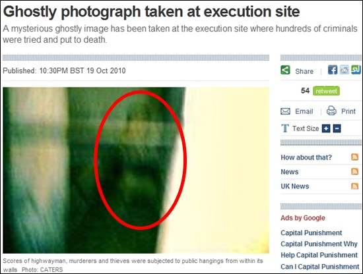363x274 pixels.
Task: Submit the article via the Reddit icon
Action: [345, 70]
